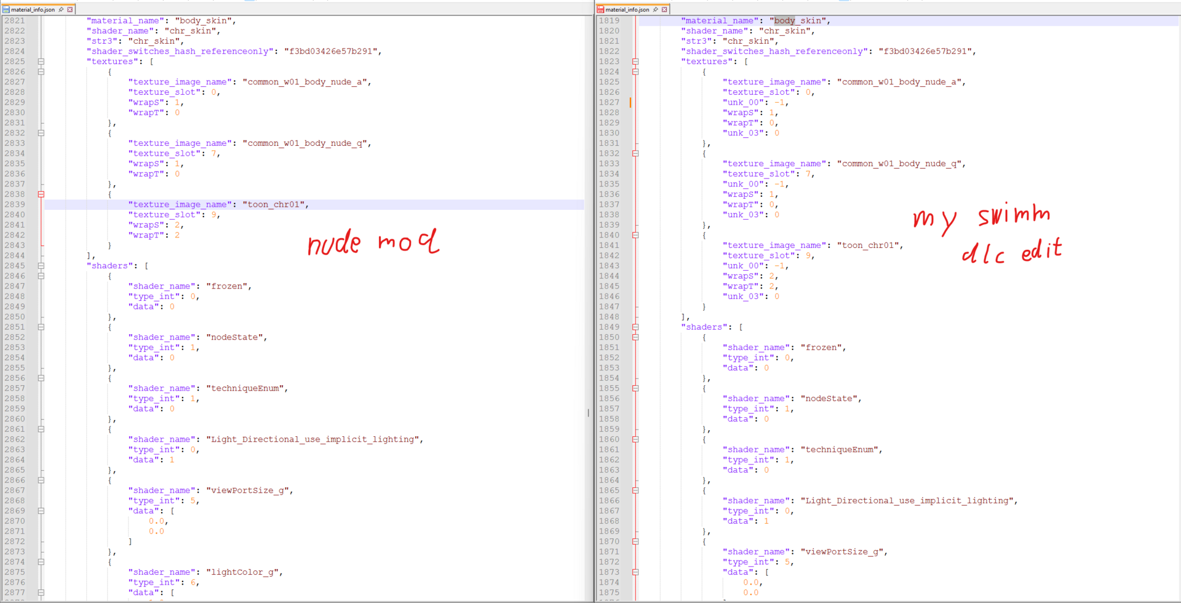
Task: Click "unk_03": 0 entry on line 1846
Action: (751, 297)
